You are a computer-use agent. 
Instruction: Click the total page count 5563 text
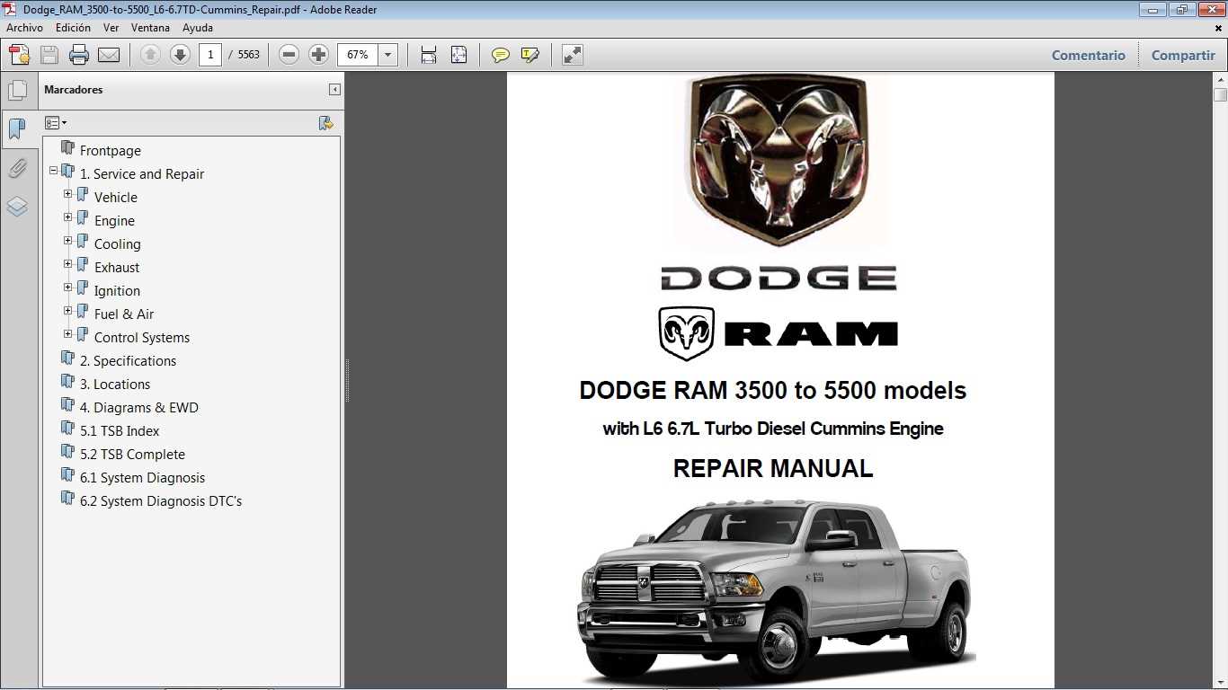248,55
